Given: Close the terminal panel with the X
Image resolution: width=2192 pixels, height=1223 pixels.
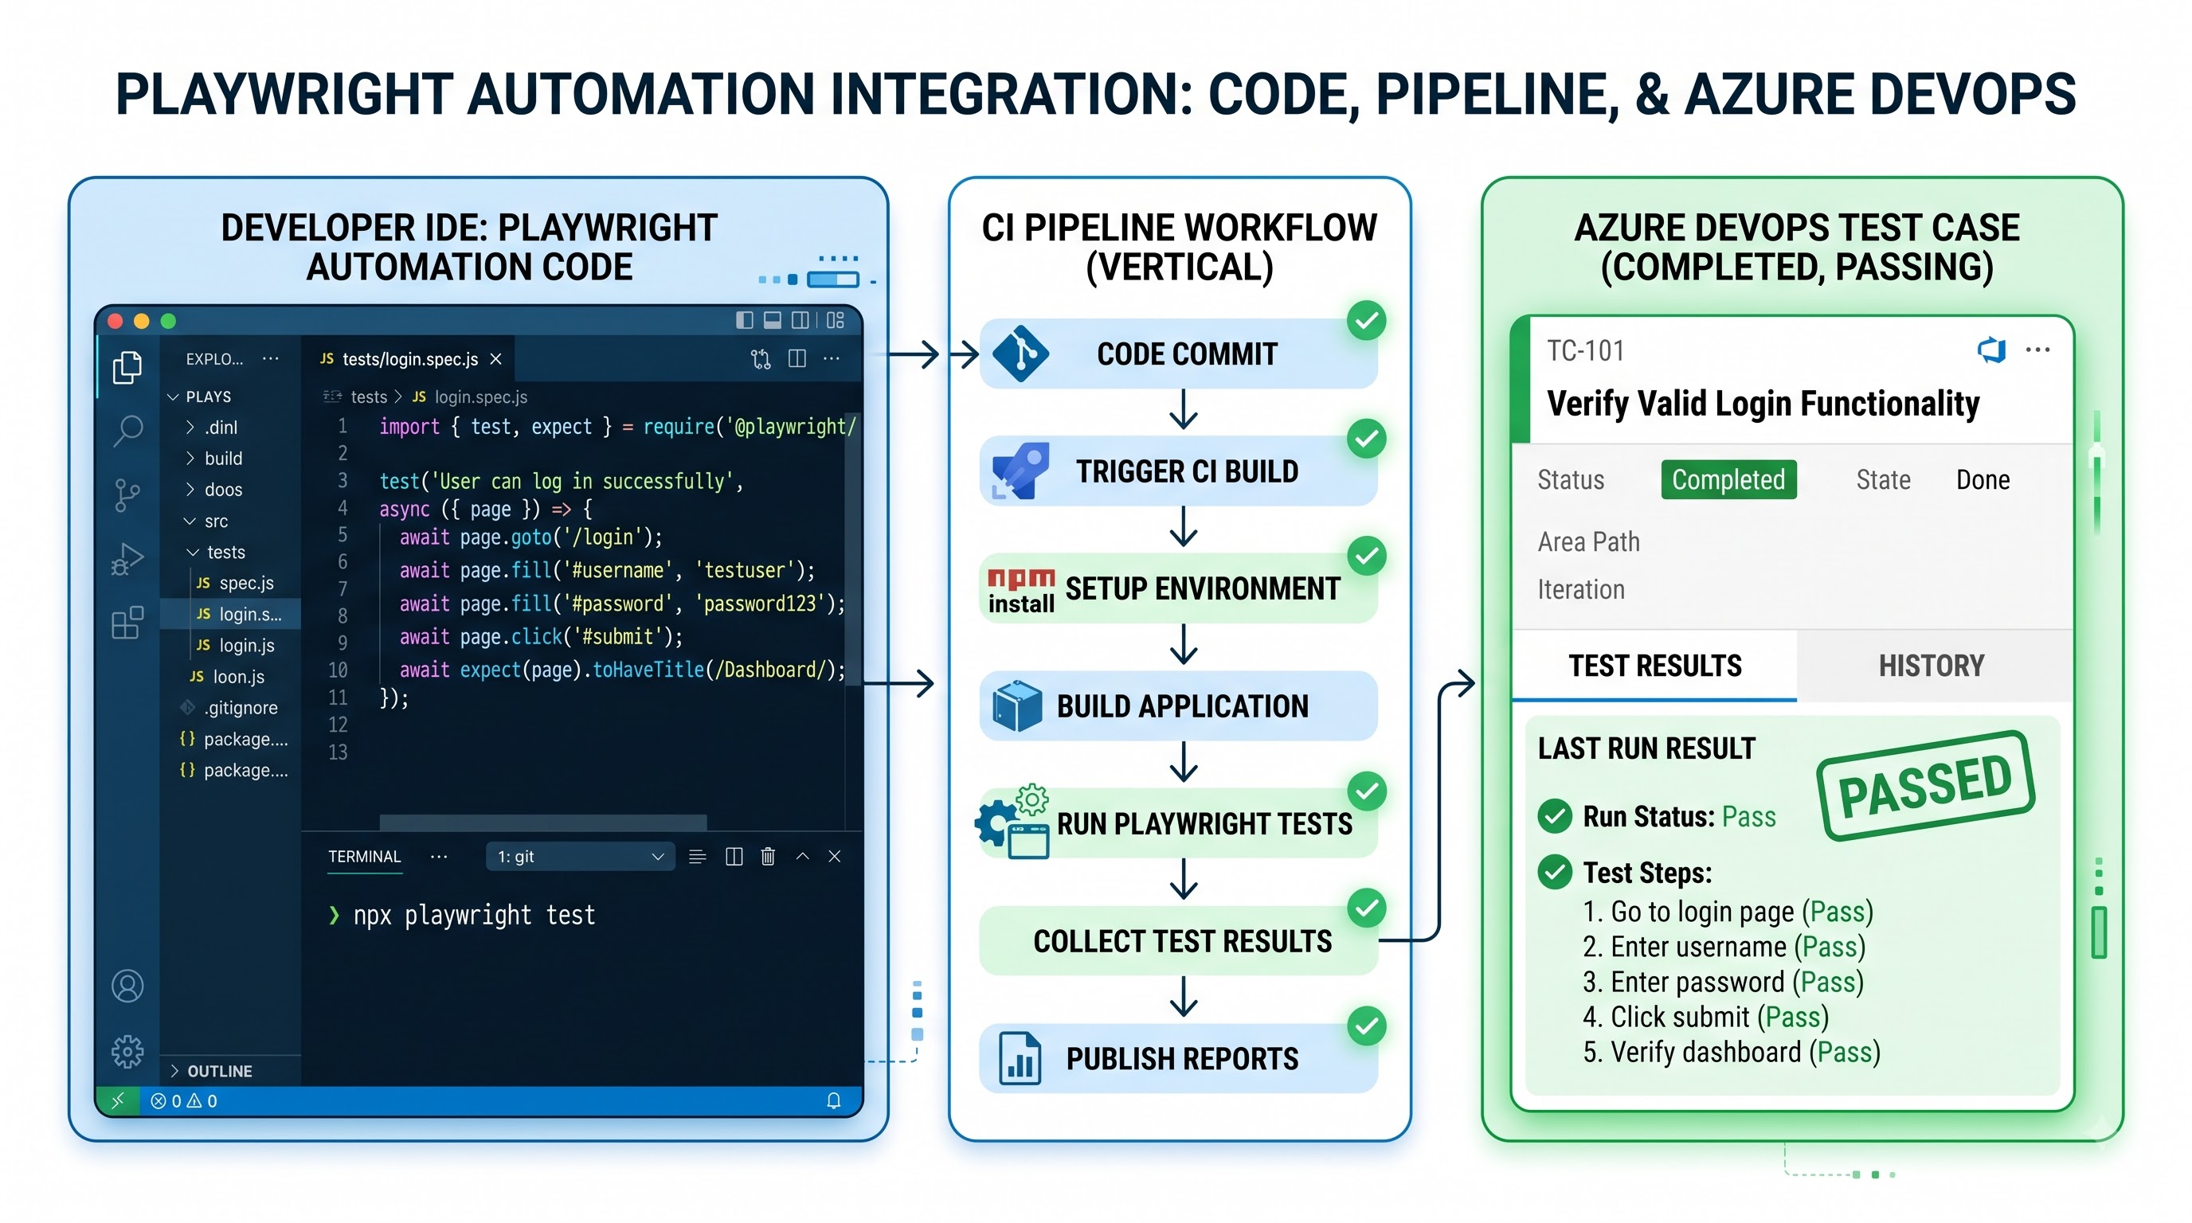Looking at the screenshot, I should 835,857.
